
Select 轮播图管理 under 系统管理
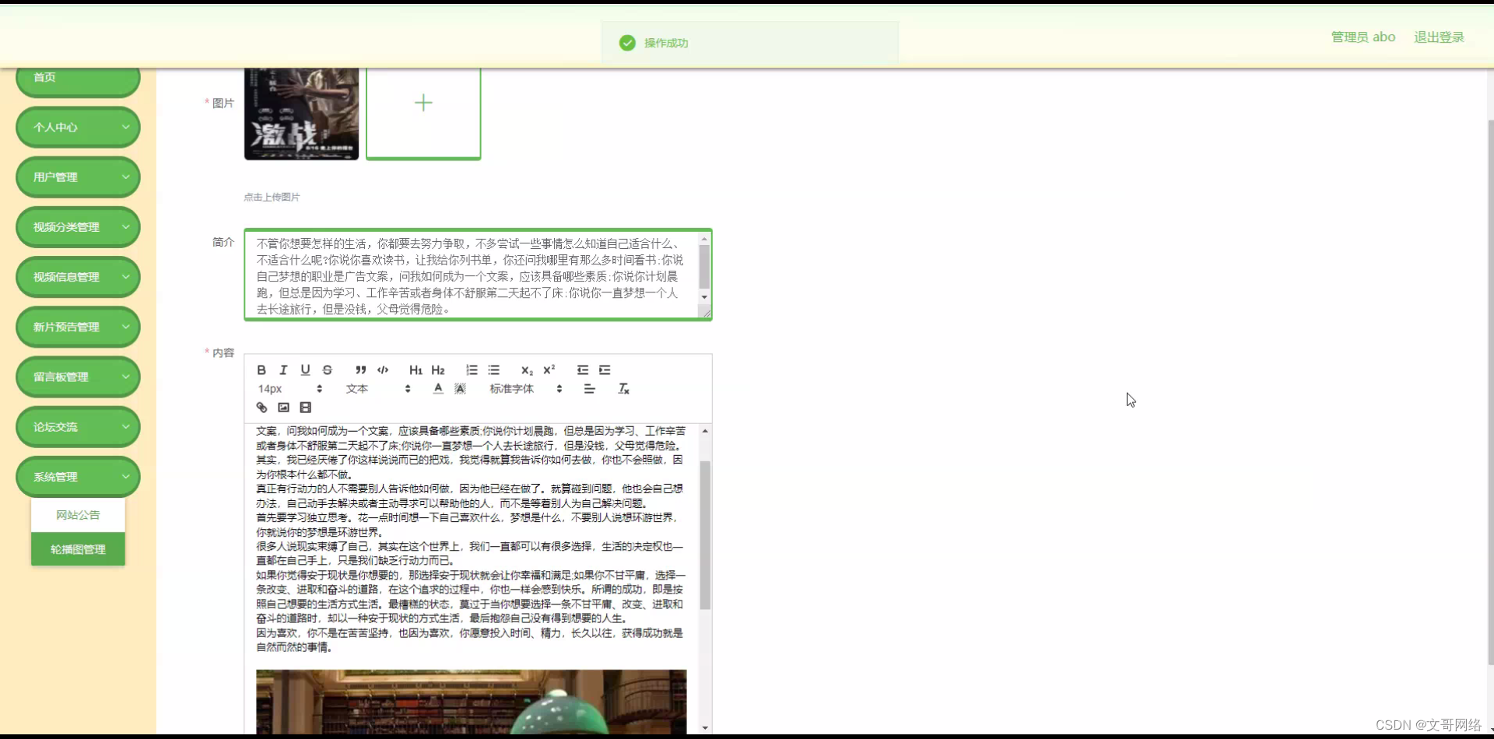[x=78, y=549]
